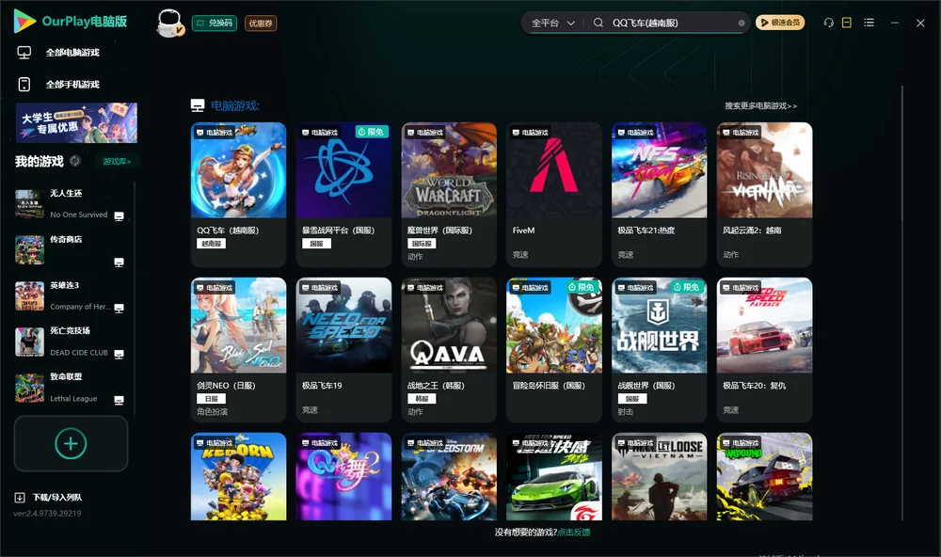Click the search magnifier icon
Image resolution: width=941 pixels, height=557 pixels.
tap(598, 23)
